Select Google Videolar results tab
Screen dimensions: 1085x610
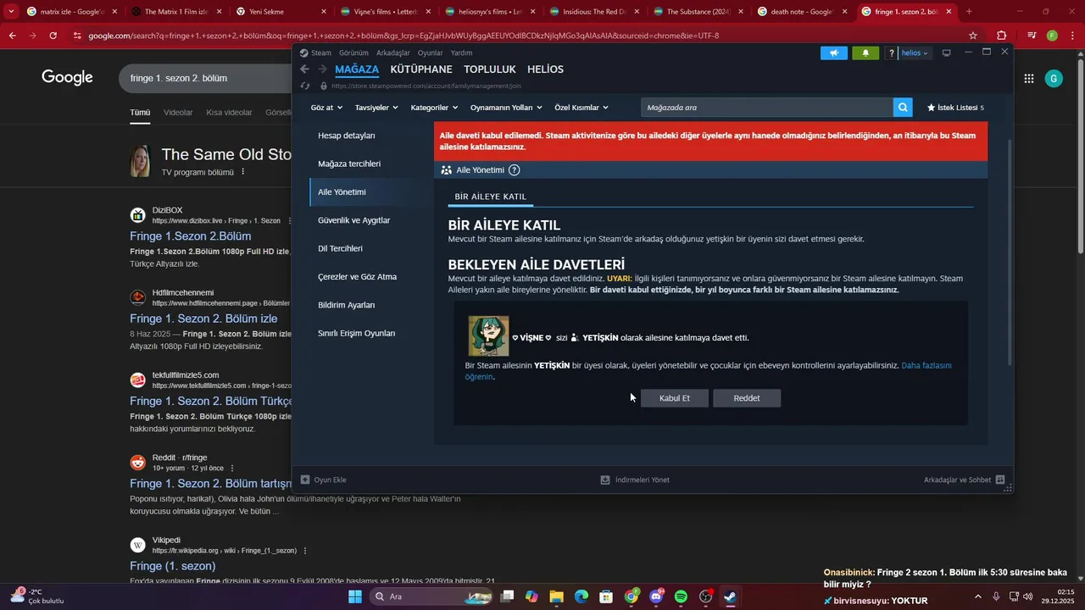[178, 113]
